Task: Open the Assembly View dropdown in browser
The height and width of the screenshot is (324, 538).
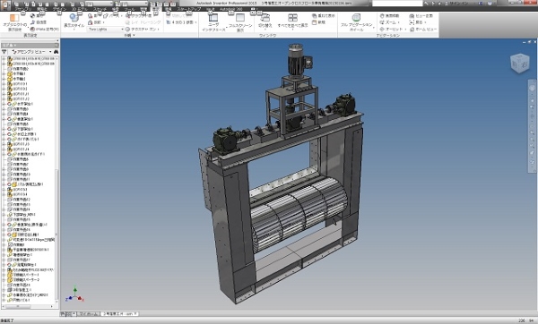Action: [x=30, y=52]
